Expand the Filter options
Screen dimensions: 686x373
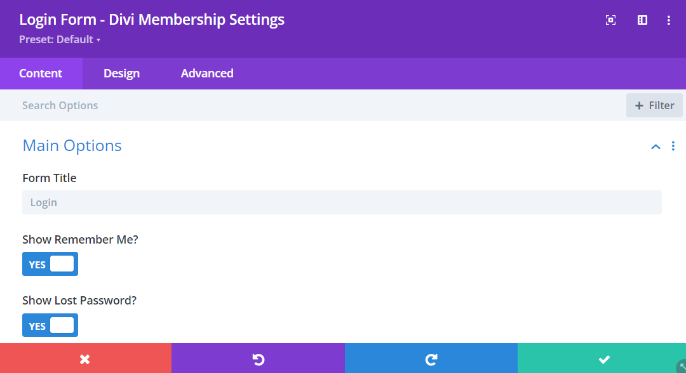point(654,105)
